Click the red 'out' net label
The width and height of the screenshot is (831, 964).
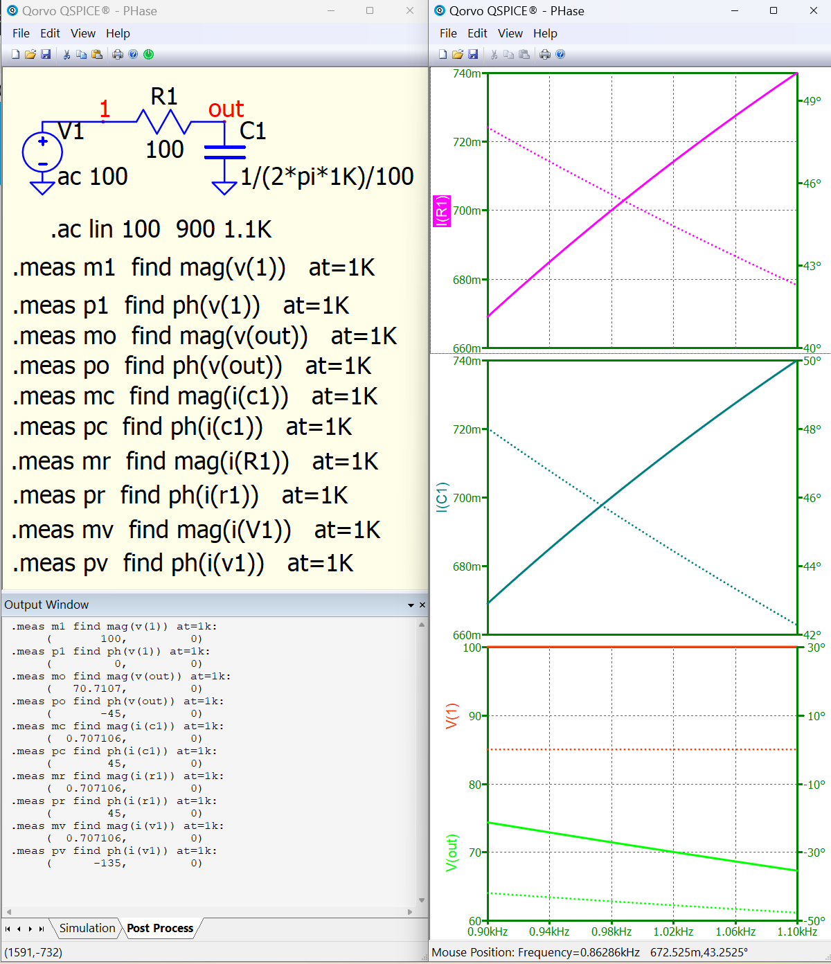226,109
